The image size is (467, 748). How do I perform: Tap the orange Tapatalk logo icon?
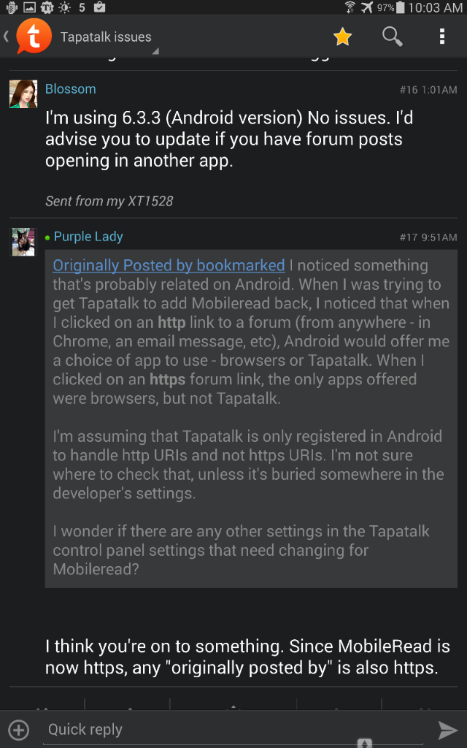tap(34, 37)
